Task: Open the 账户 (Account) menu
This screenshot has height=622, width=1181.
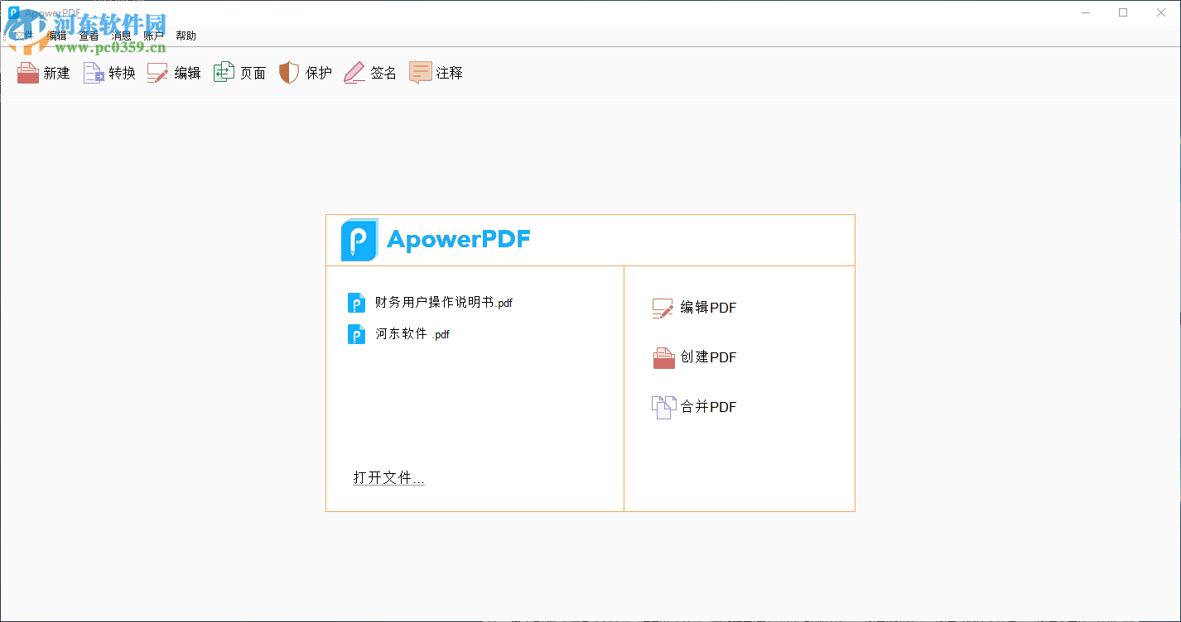Action: (x=153, y=35)
